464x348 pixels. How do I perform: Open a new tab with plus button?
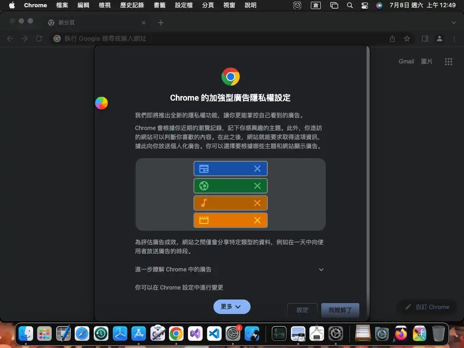pyautogui.click(x=161, y=23)
